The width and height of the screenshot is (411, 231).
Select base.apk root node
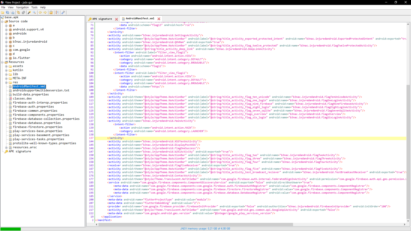pyautogui.click(x=12, y=17)
